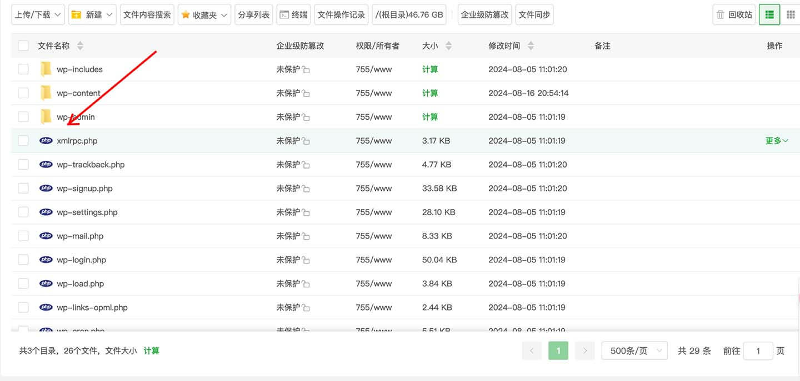Click the wp-includes folder icon
800x381 pixels.
(46, 69)
